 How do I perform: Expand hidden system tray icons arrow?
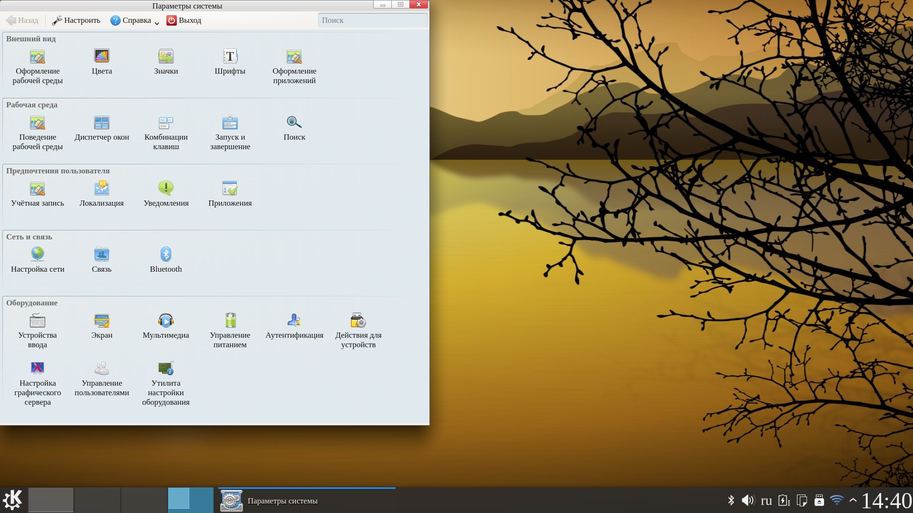853,500
